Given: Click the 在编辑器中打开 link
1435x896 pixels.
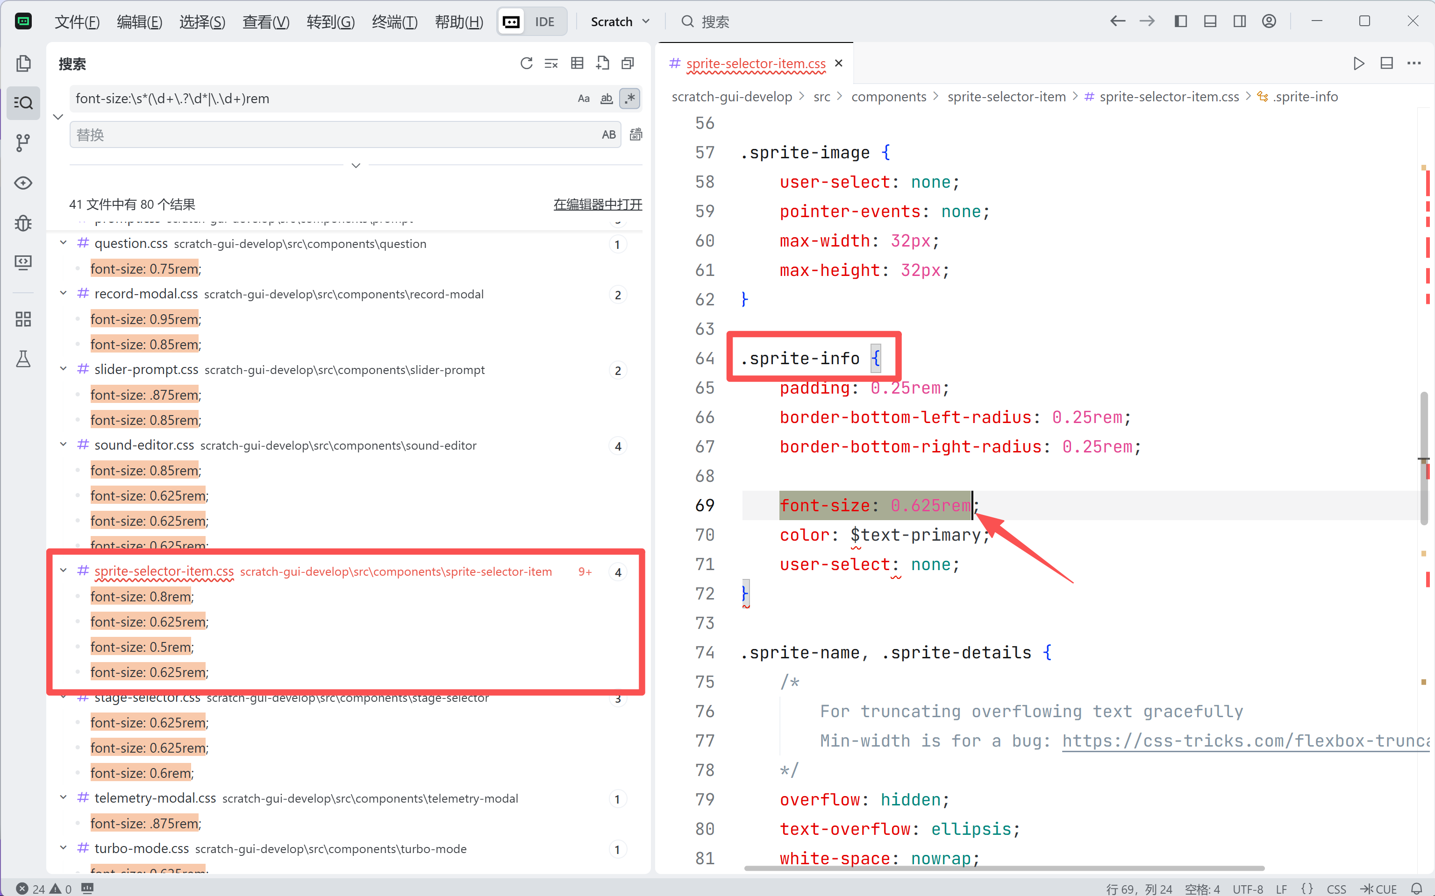Looking at the screenshot, I should [597, 205].
